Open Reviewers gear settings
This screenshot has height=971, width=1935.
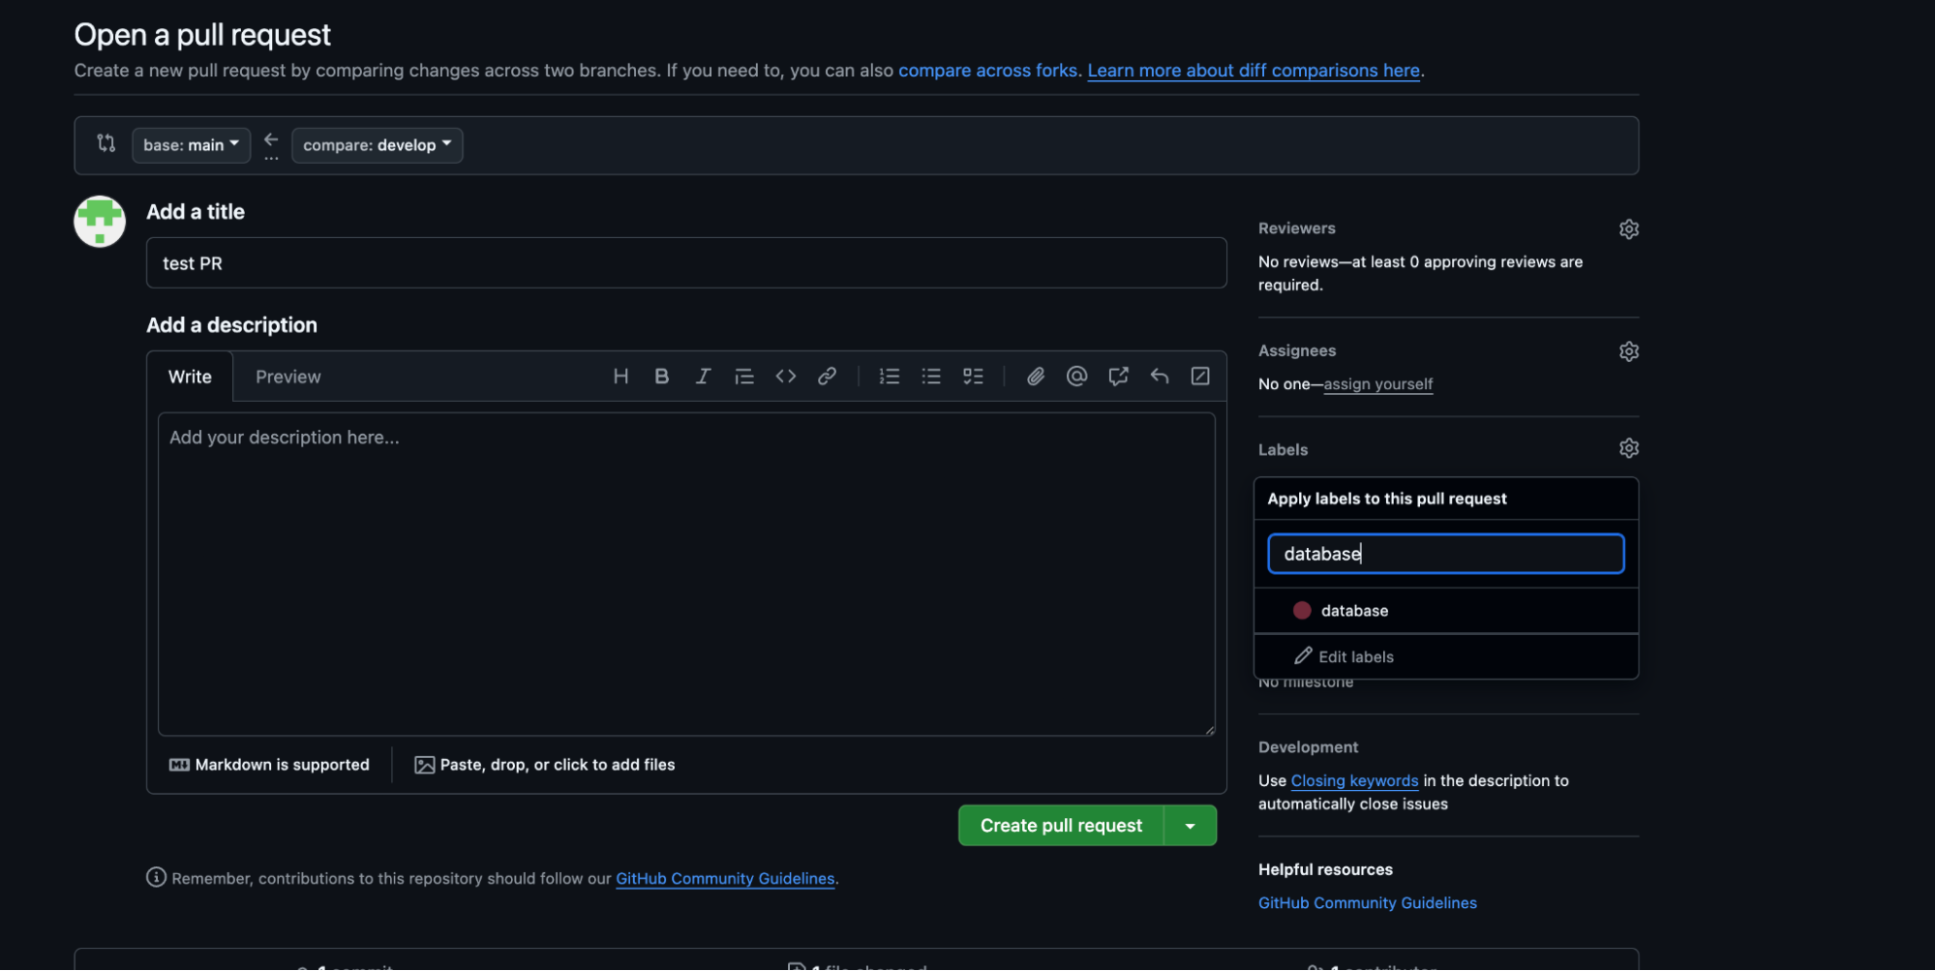1628,229
